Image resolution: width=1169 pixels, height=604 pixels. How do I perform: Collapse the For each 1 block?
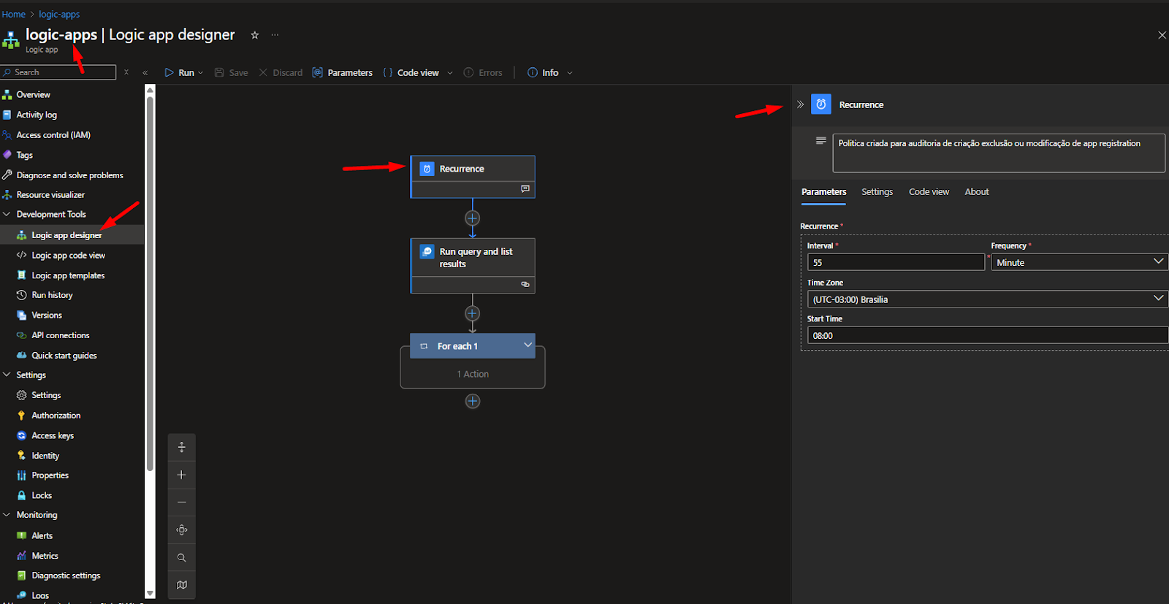[x=528, y=345]
